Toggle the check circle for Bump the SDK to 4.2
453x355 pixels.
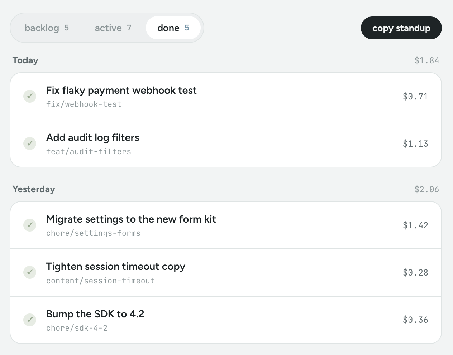click(30, 320)
